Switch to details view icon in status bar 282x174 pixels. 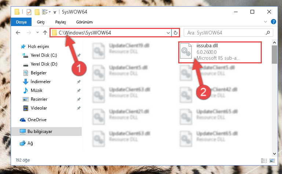click(x=264, y=160)
